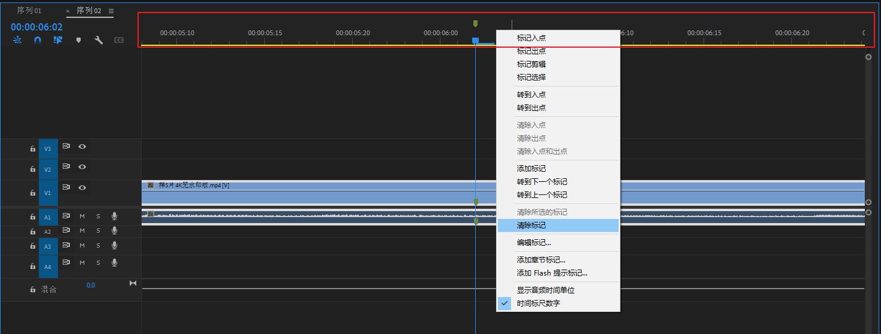
Task: Solo audio track A4 with S
Action: [98, 263]
